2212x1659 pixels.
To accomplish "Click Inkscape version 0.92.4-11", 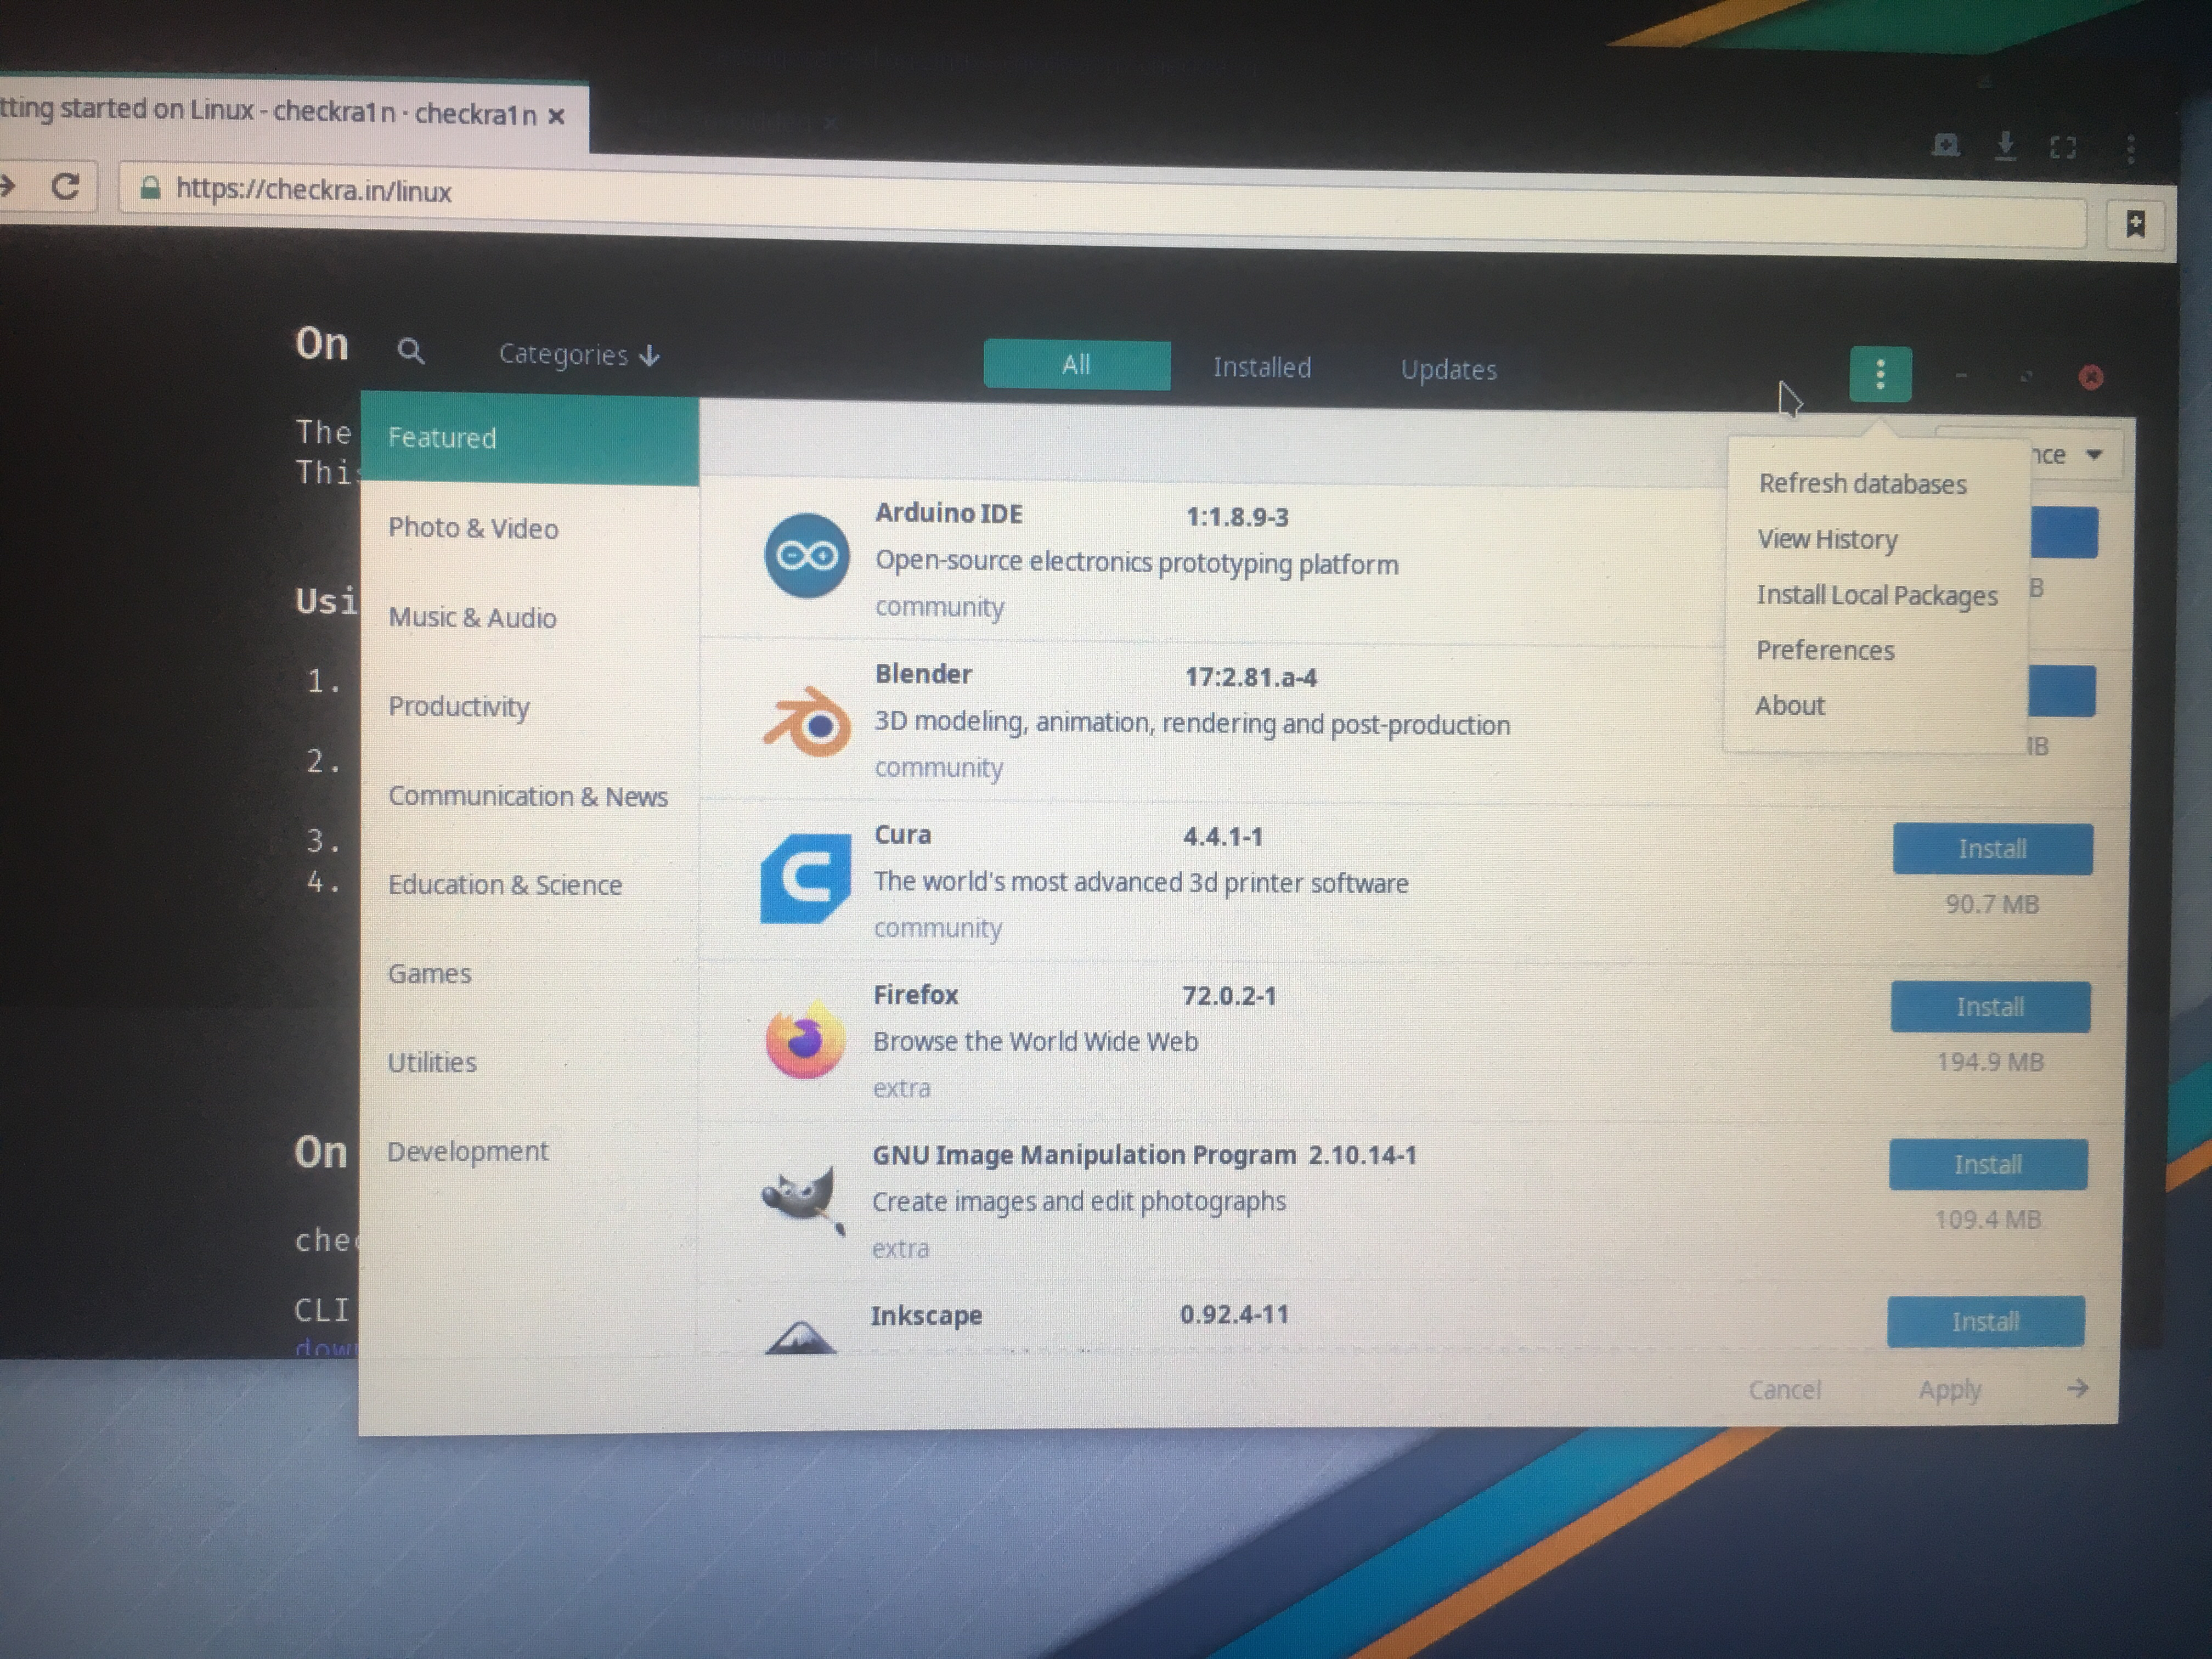I will pos(1233,1314).
